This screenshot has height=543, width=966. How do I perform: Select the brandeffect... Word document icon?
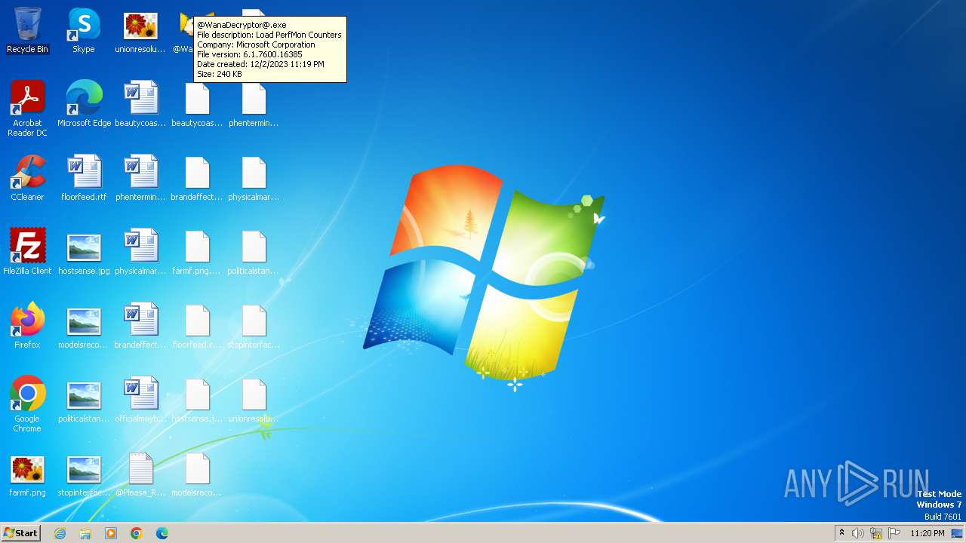(x=140, y=325)
